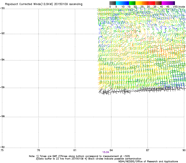Screen dimensions: 186x163
Task: Click the note 'Black circles indicate possible contamination'
Action: [115, 159]
